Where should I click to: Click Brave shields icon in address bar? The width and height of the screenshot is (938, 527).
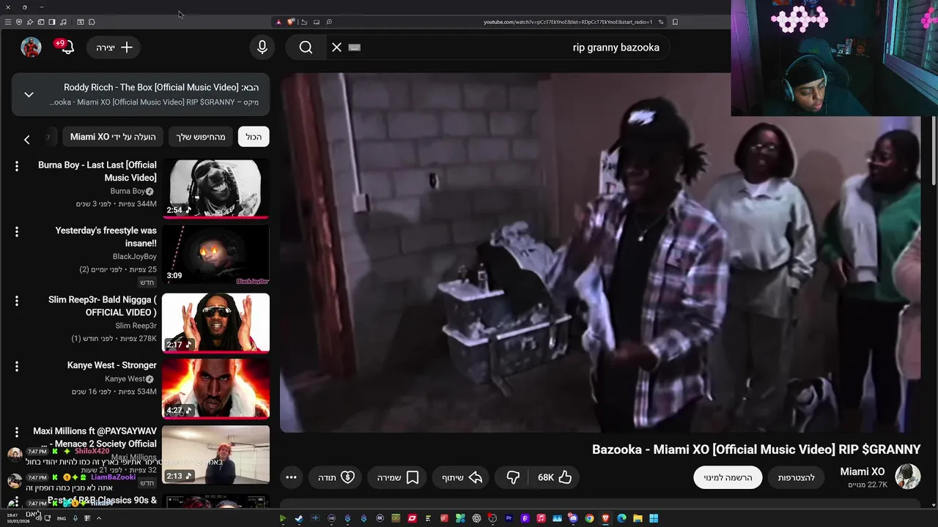click(x=290, y=22)
